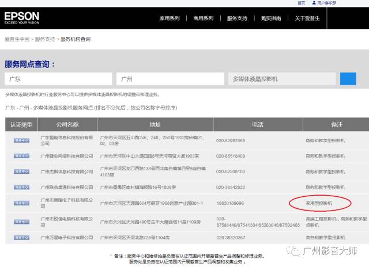Click phone number 020-38342822
Image resolution: width=369 pixels, height=267 pixels.
[x=231, y=187]
